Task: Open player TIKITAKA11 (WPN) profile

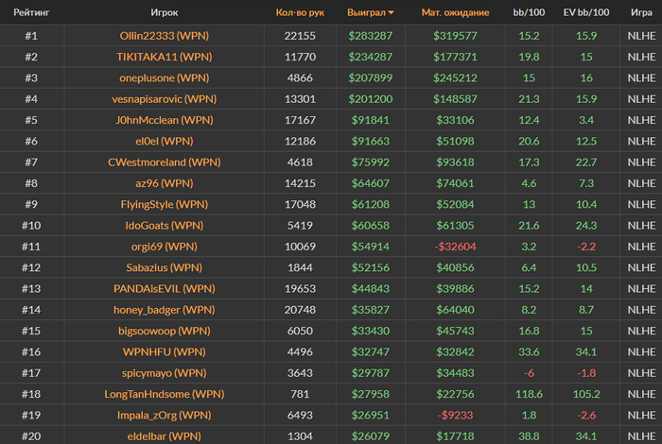Action: point(165,57)
